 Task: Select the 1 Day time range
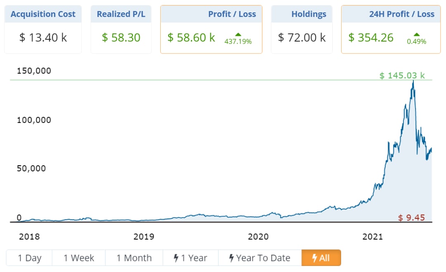(29, 258)
